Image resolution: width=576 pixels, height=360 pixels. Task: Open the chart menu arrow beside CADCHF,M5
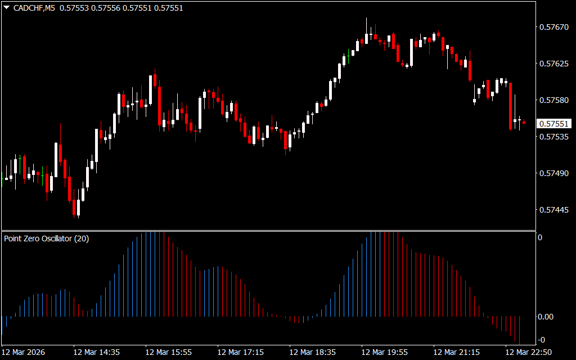[x=6, y=8]
